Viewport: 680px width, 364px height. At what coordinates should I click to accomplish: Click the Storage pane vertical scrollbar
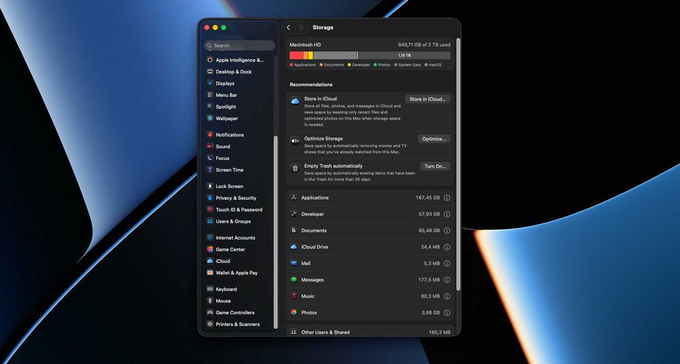(458, 164)
